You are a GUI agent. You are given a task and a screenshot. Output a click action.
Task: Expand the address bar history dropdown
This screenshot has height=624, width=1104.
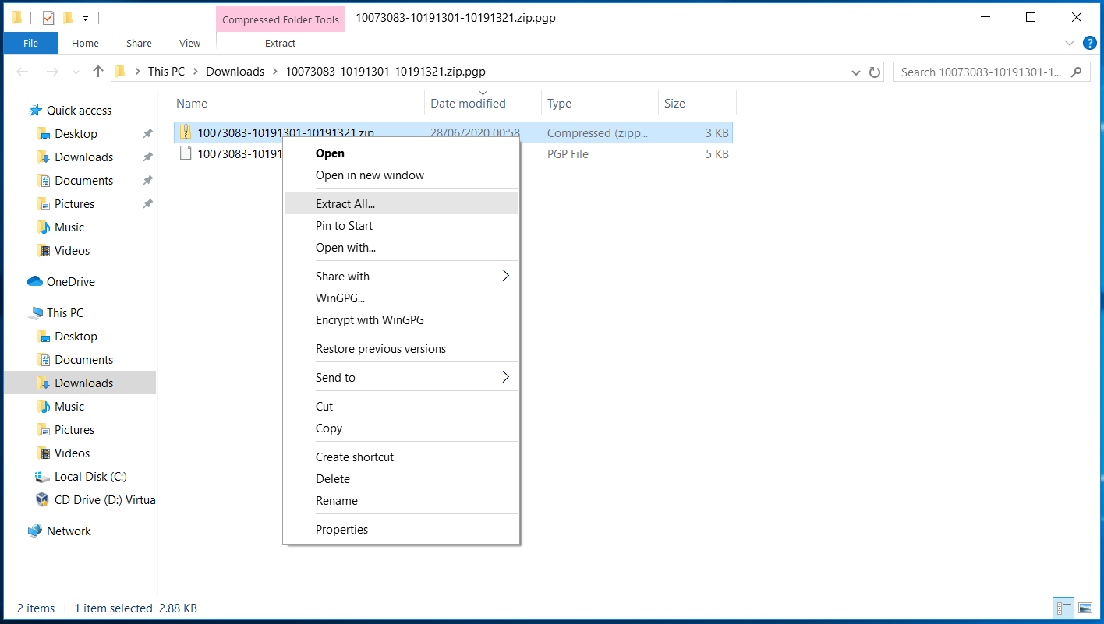click(x=856, y=72)
